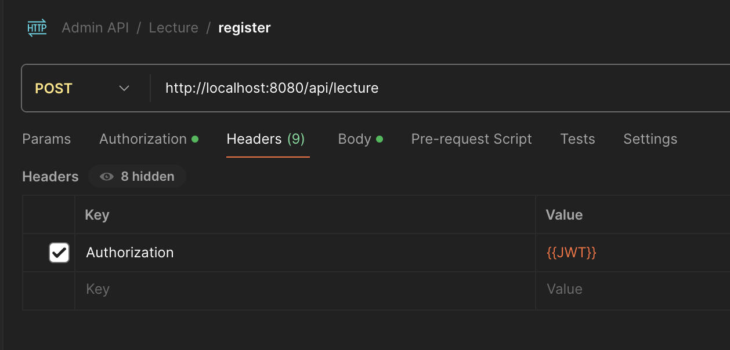
Task: Show the 8 hidden headers
Action: point(138,177)
